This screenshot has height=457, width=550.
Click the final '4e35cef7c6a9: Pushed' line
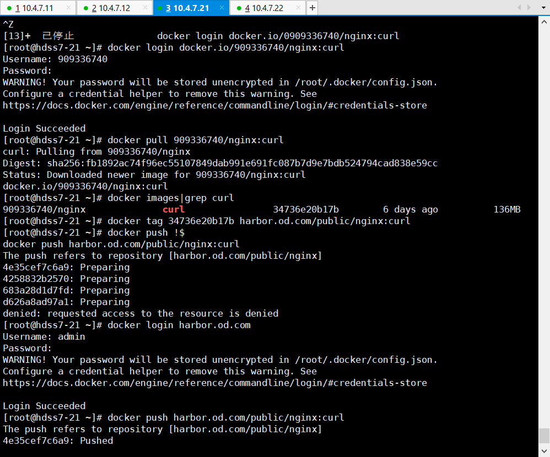pyautogui.click(x=58, y=440)
